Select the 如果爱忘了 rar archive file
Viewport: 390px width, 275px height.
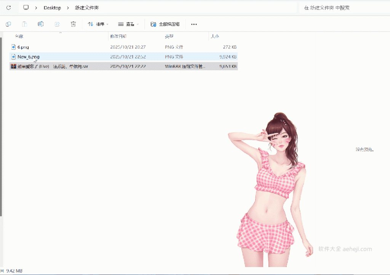(x=50, y=66)
